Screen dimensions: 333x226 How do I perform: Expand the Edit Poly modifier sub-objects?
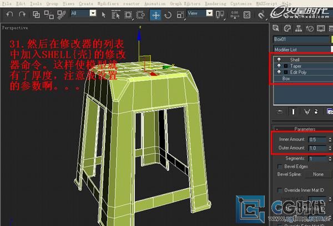click(x=286, y=72)
